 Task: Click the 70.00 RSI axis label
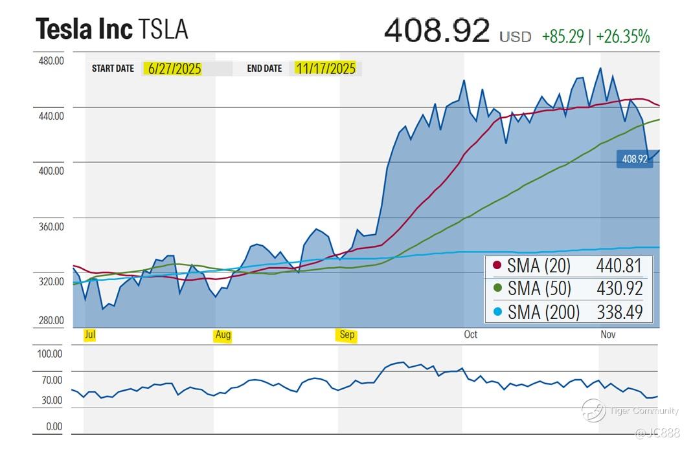point(52,380)
